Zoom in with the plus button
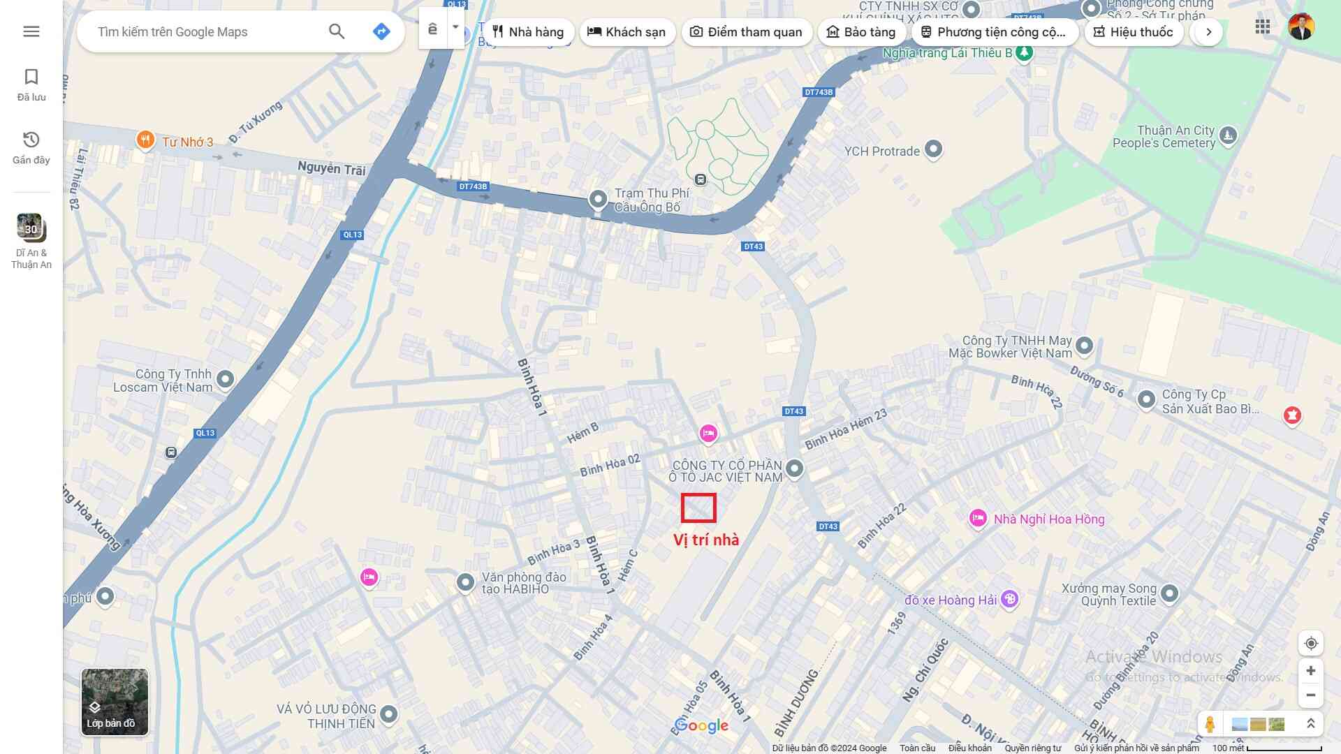This screenshot has width=1341, height=754. click(1311, 671)
